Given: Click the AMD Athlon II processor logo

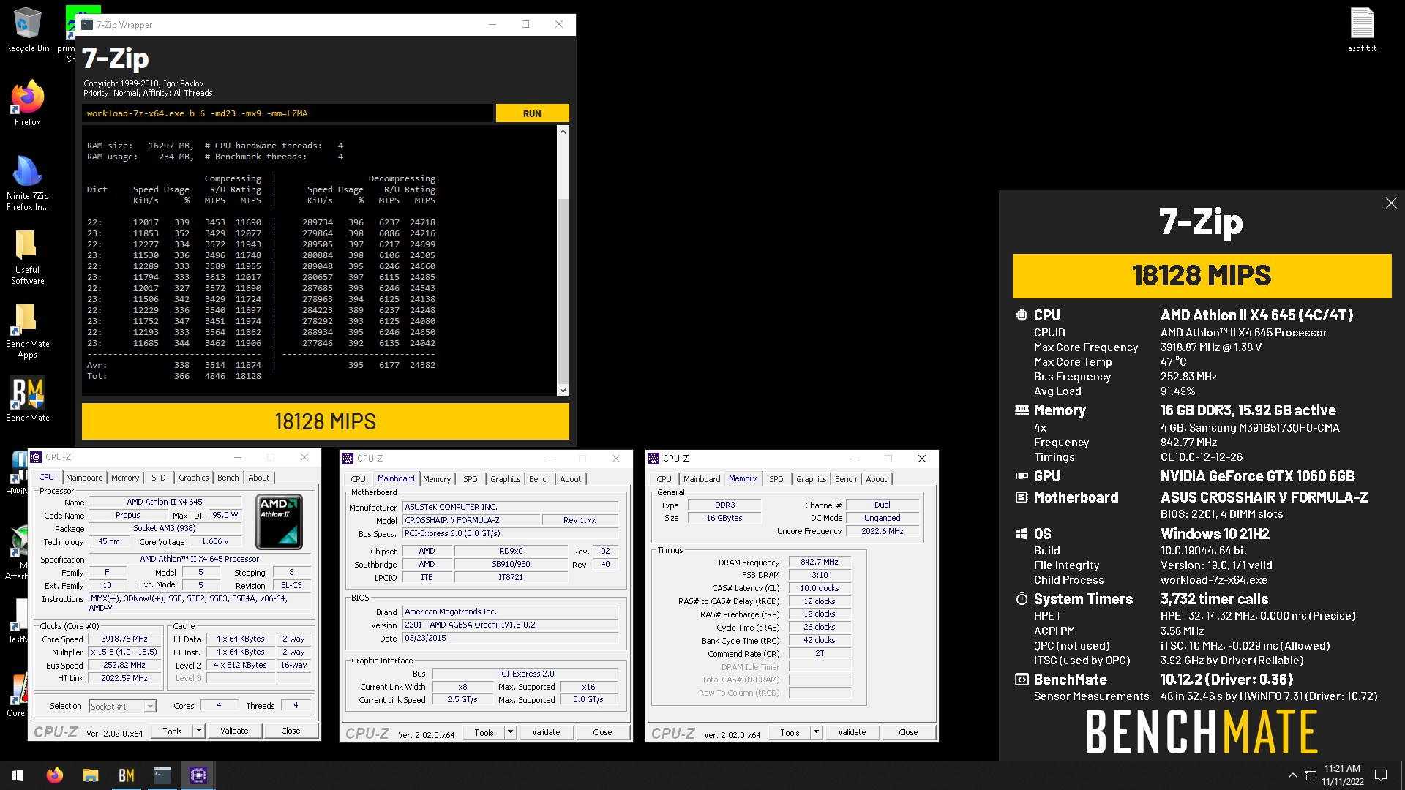Looking at the screenshot, I should pyautogui.click(x=279, y=522).
